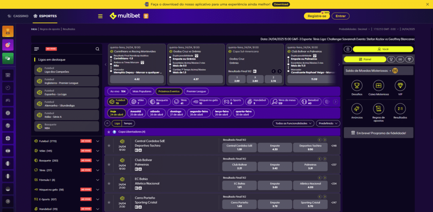The height and width of the screenshot is (212, 433).
Task: Select the Basquete 26 sport filter
Action: coord(159,102)
